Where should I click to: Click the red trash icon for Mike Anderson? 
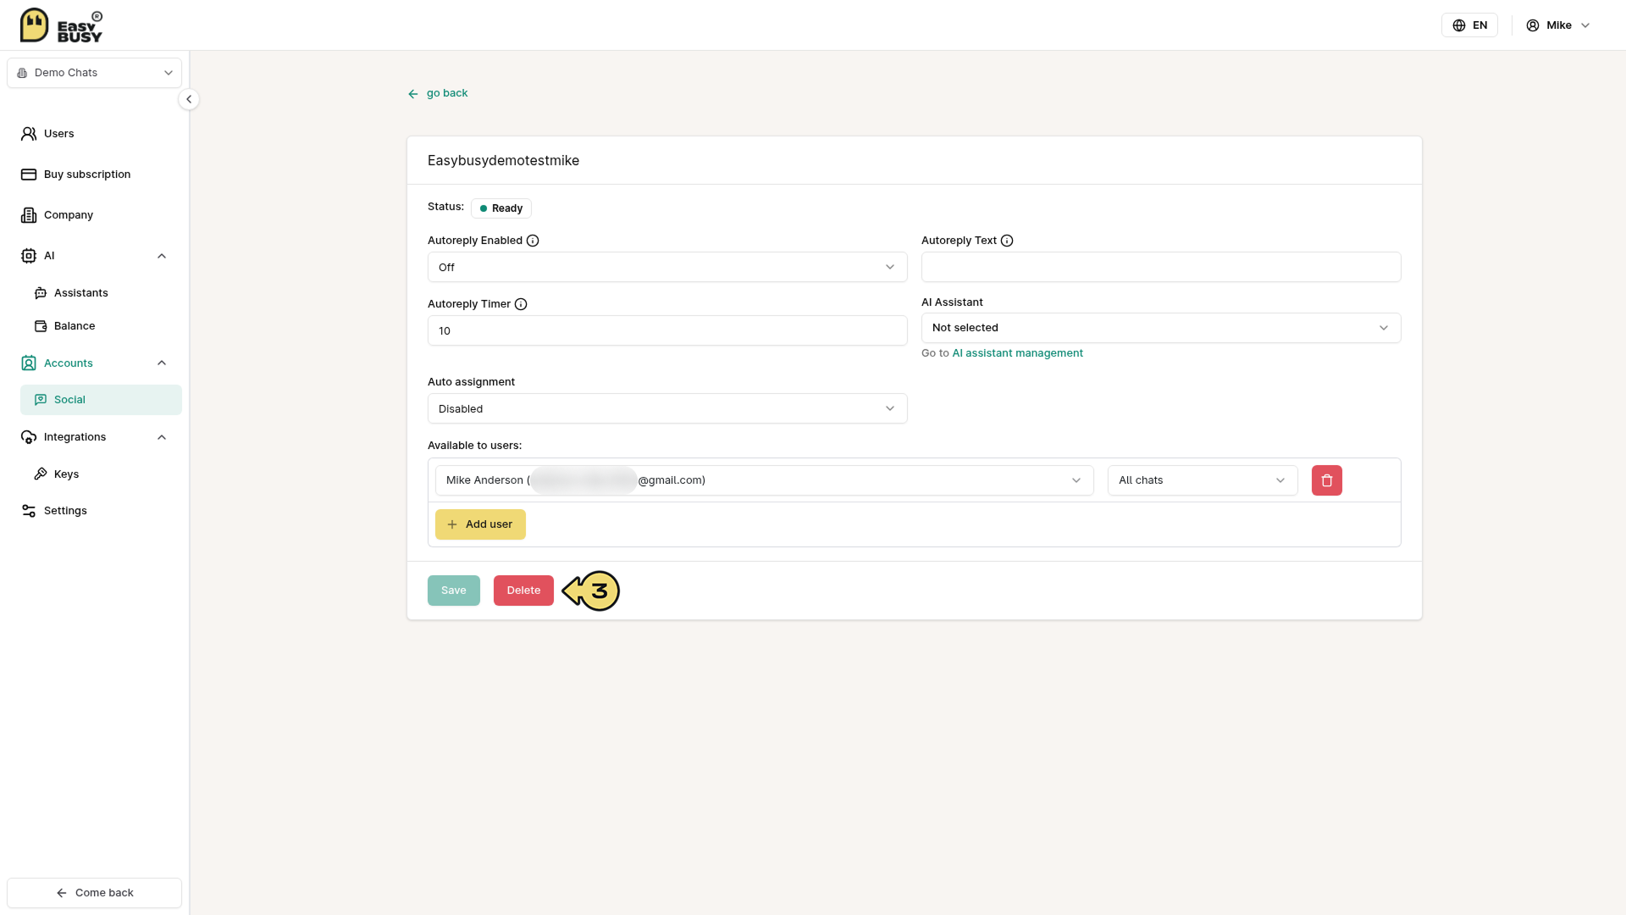click(1326, 480)
